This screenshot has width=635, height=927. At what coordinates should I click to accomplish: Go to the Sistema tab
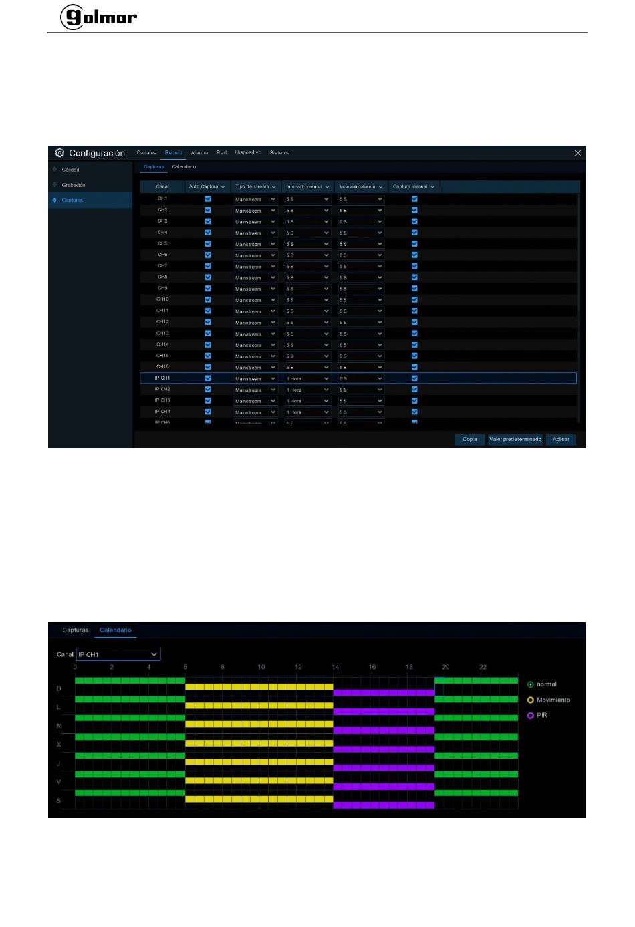279,153
